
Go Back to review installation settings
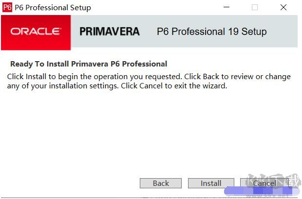(x=161, y=183)
